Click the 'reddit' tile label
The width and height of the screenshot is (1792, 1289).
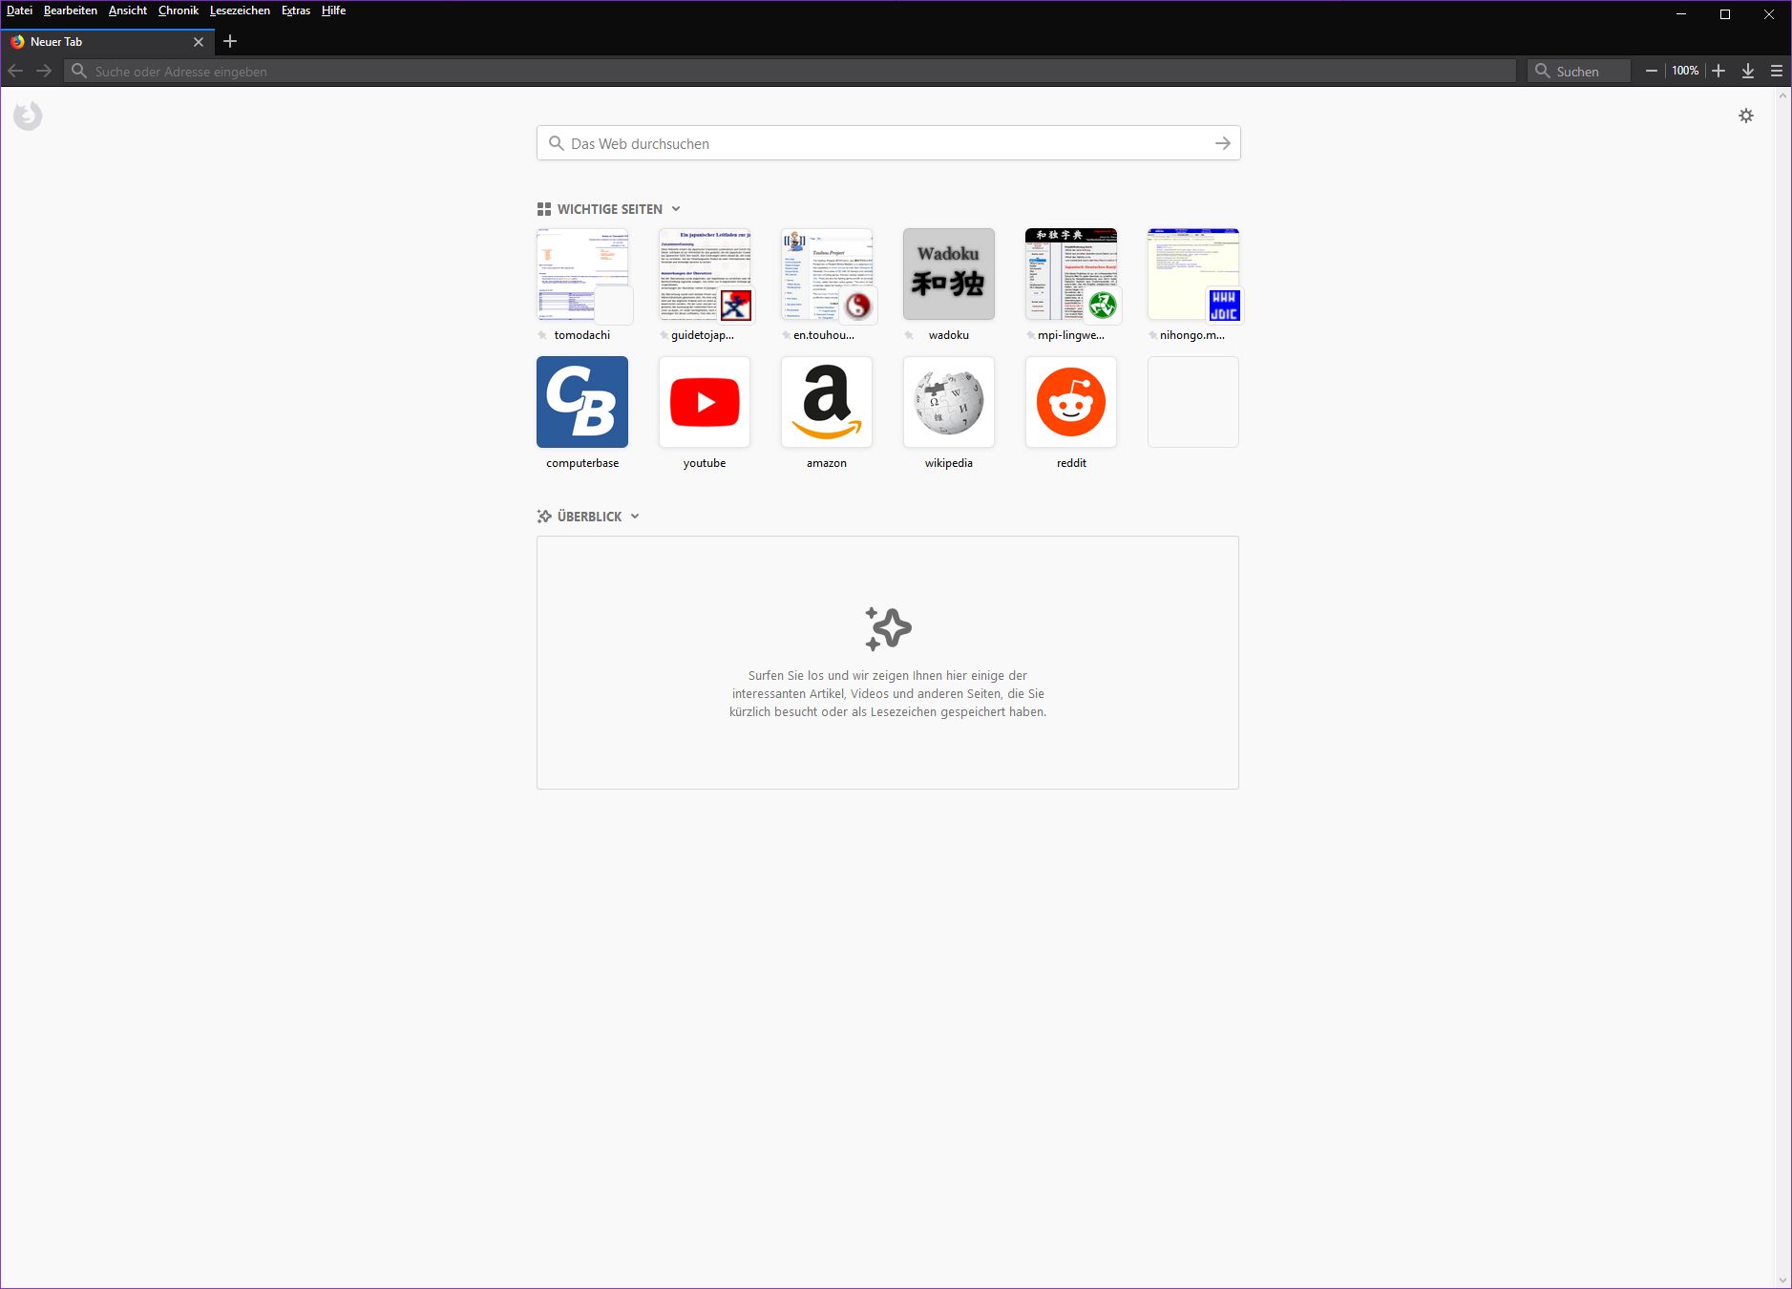1071,463
